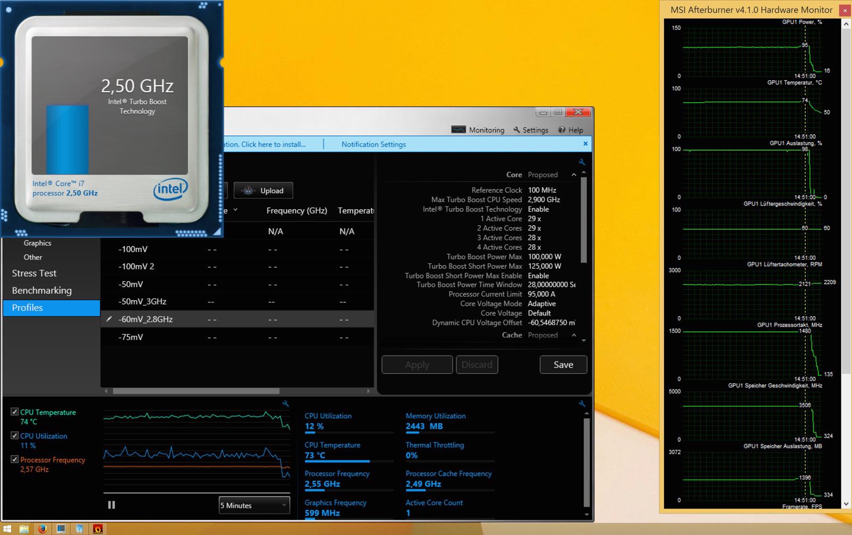852x535 pixels.
Task: Click Dynamic CPU Voltage Offset value
Action: 551,323
